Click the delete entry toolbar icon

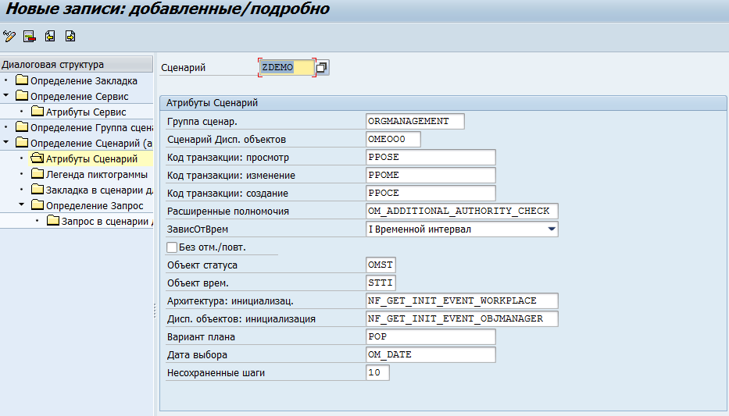pos(30,36)
